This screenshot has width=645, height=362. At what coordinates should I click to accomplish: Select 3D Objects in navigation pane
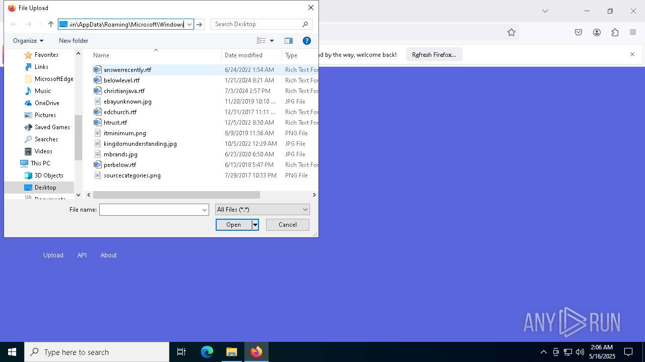click(49, 175)
